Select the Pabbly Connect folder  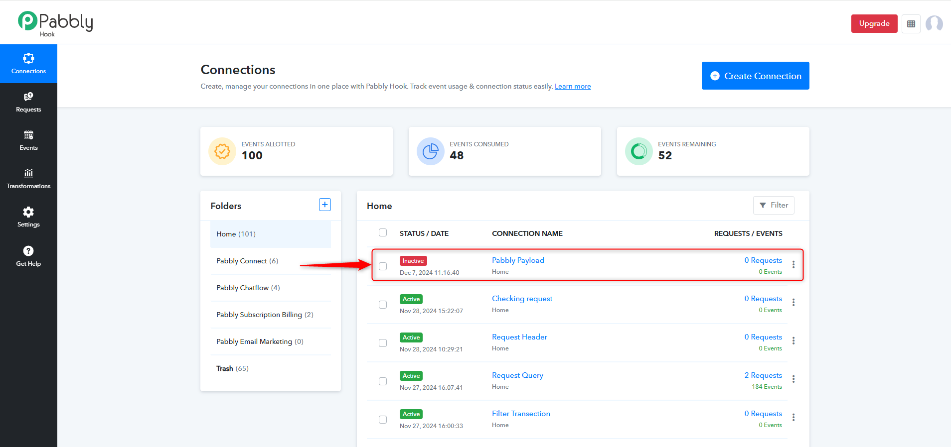(x=271, y=261)
